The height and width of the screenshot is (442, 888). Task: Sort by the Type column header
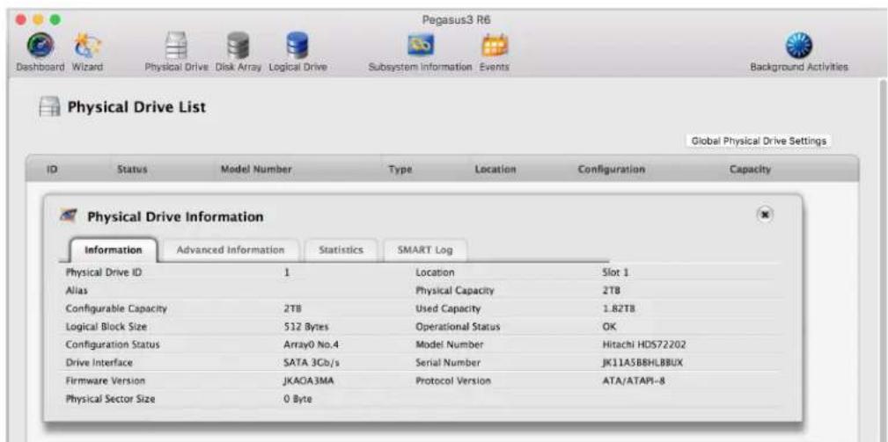(x=400, y=170)
